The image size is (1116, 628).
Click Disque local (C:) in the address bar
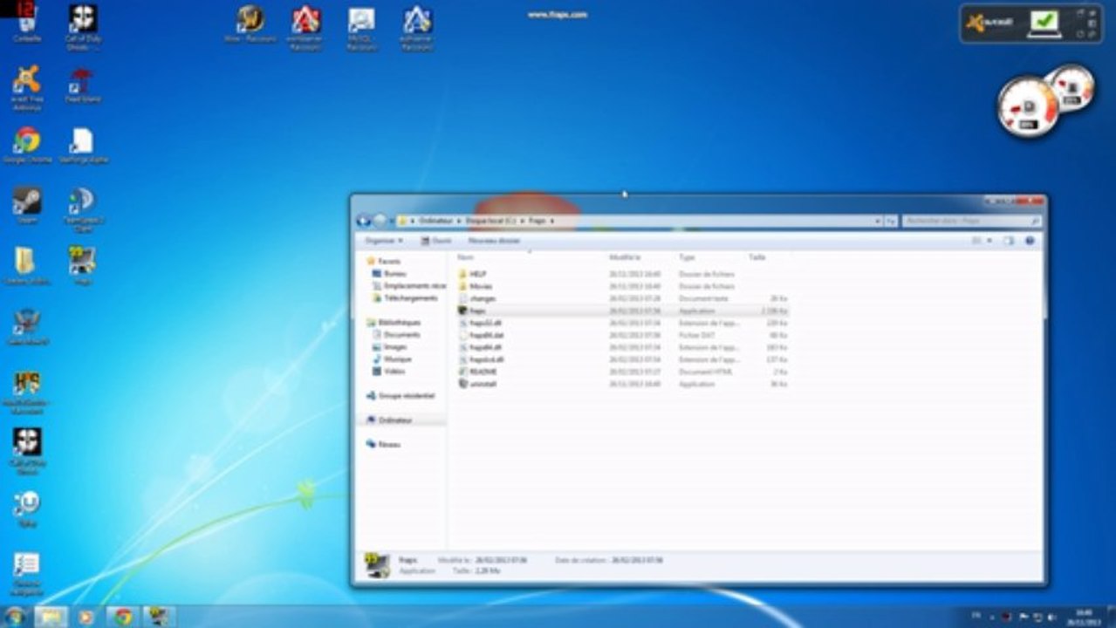pyautogui.click(x=491, y=222)
